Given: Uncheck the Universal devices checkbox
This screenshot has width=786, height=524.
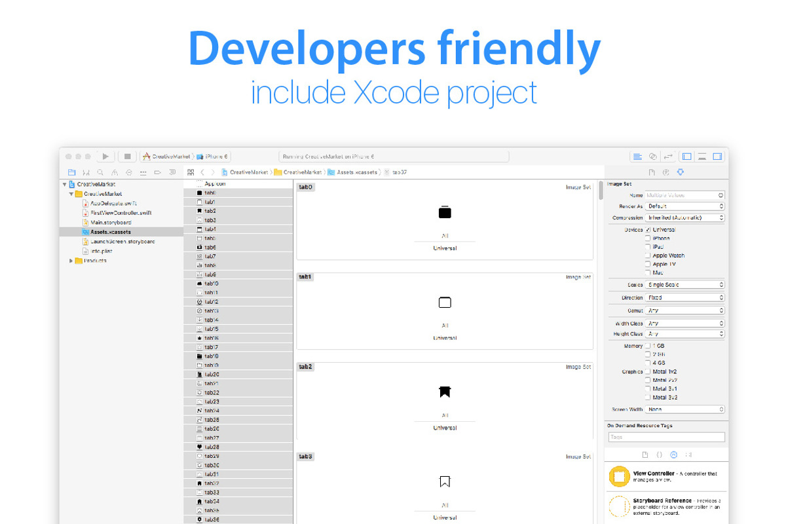Looking at the screenshot, I should (x=648, y=230).
